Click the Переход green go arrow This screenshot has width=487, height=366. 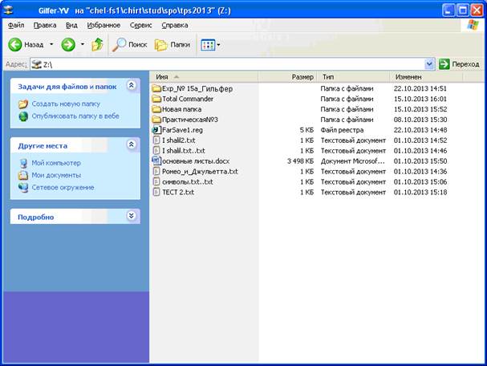(x=444, y=64)
